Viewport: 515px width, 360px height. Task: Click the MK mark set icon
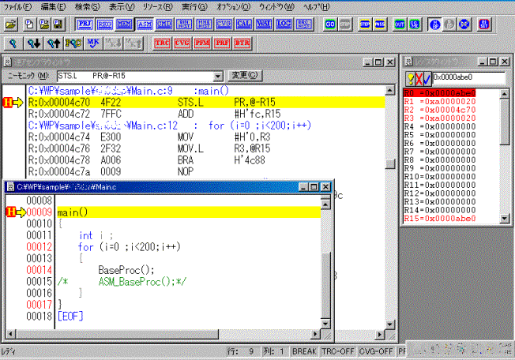(93, 43)
